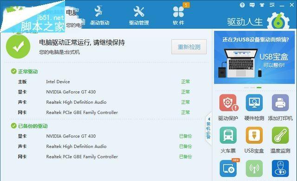297x181 pixels.
Task: Open the feedback chat bubble icon
Action: [x=252, y=5]
